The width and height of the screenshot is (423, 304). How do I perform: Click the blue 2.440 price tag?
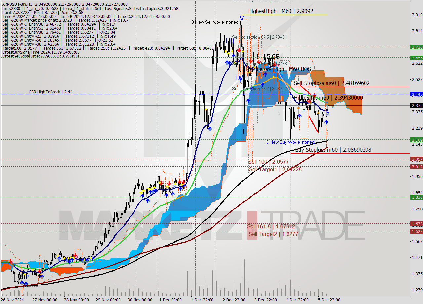click(x=416, y=94)
